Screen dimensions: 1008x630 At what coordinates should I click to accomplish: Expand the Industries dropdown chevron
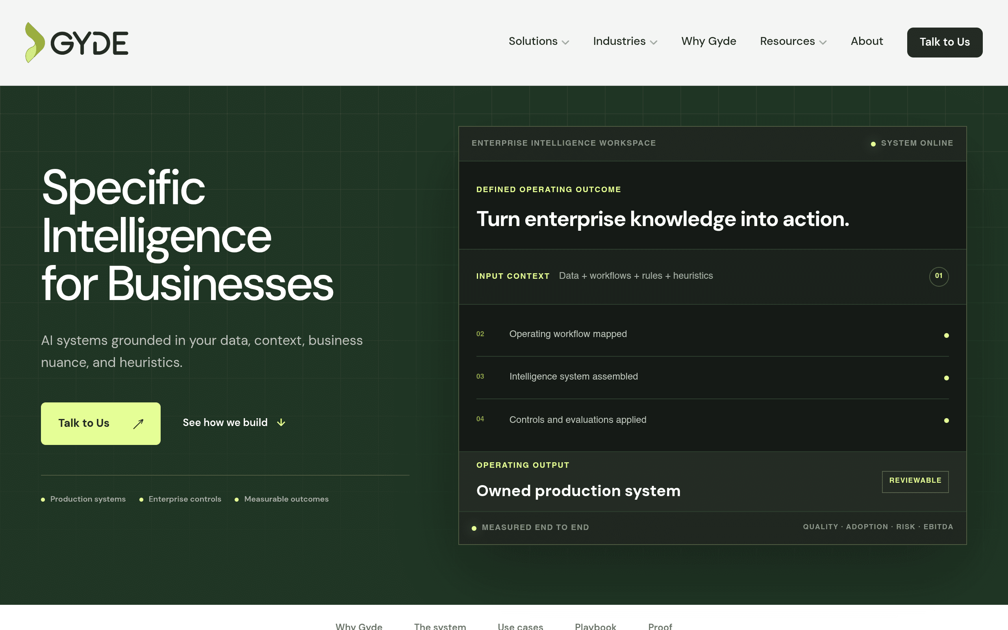click(x=654, y=43)
